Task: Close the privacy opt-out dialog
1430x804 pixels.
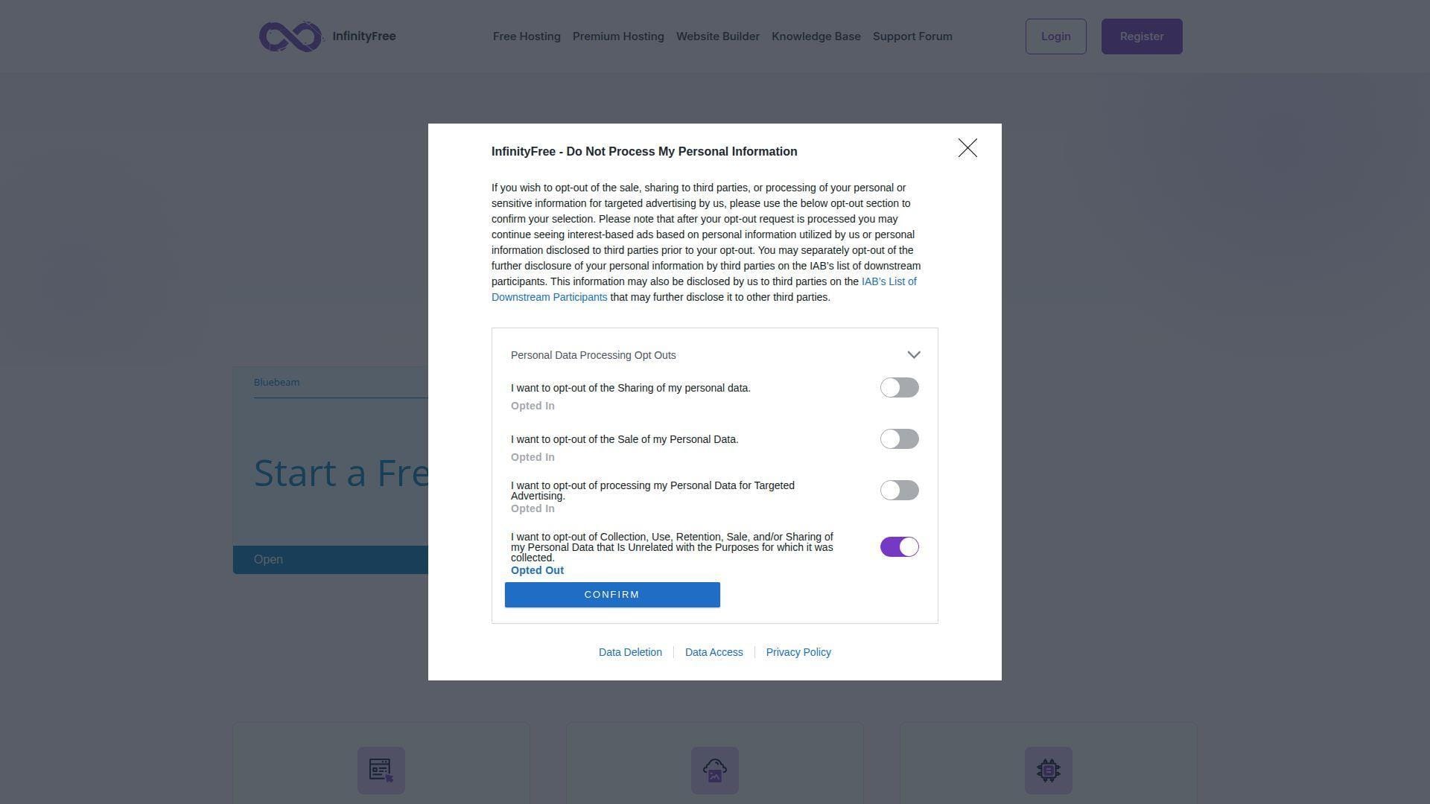Action: click(967, 148)
